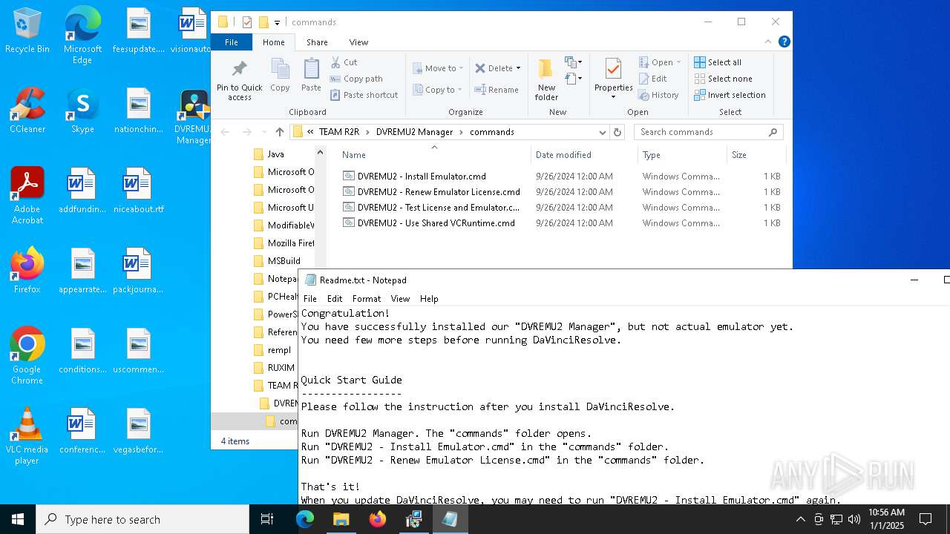This screenshot has width=950, height=534.
Task: Click Invert selection in ribbon
Action: point(730,95)
